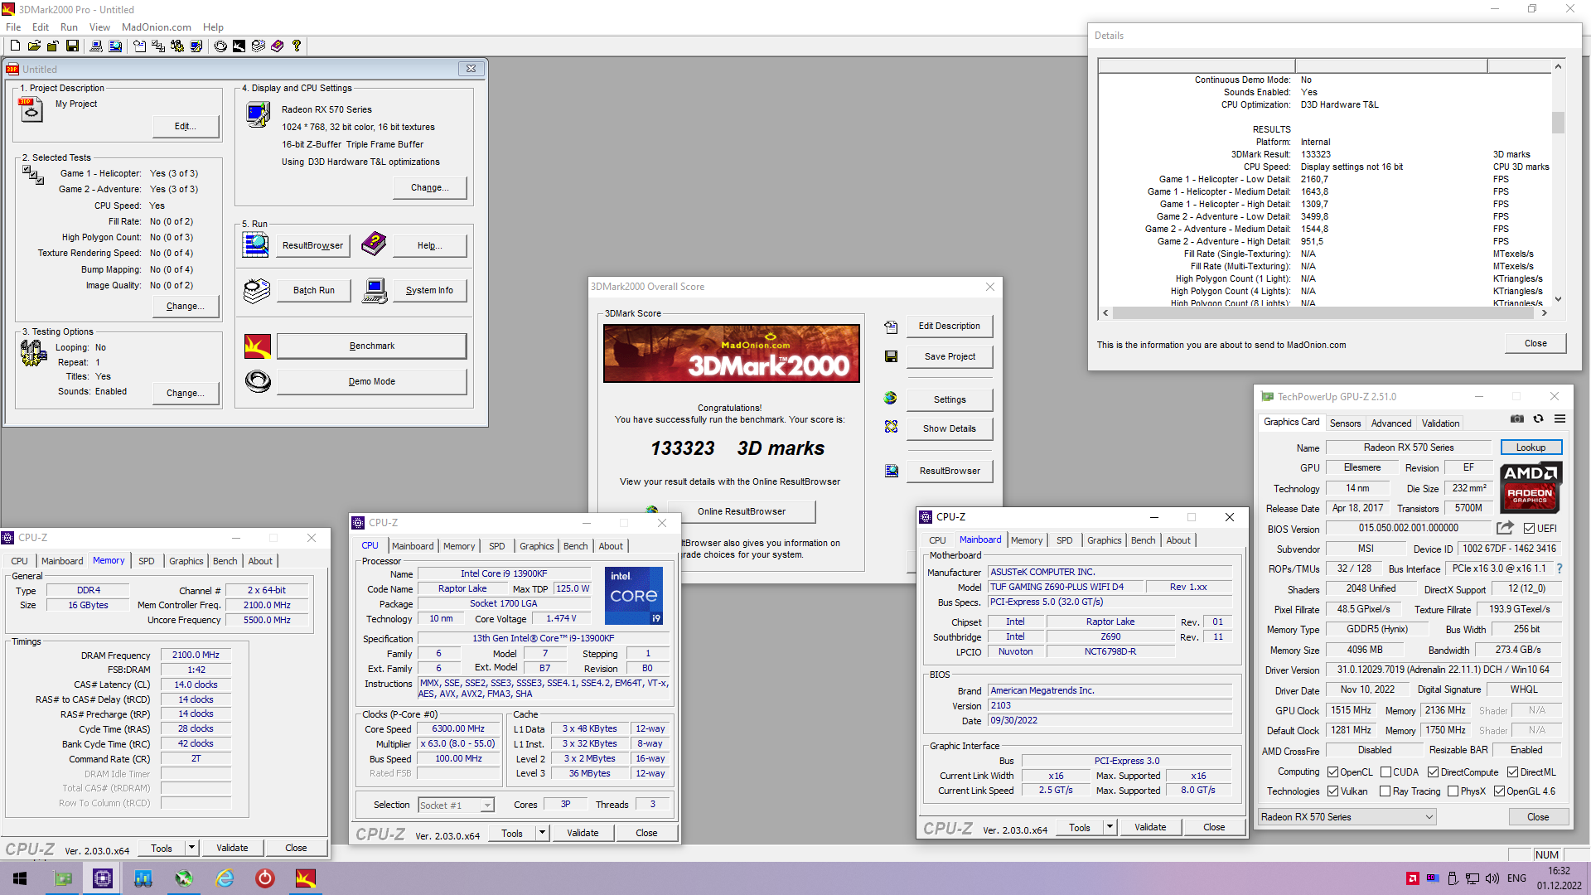This screenshot has width=1591, height=895.
Task: Open the Bench tab in CPU-Z Mainboard window
Action: pos(1143,540)
